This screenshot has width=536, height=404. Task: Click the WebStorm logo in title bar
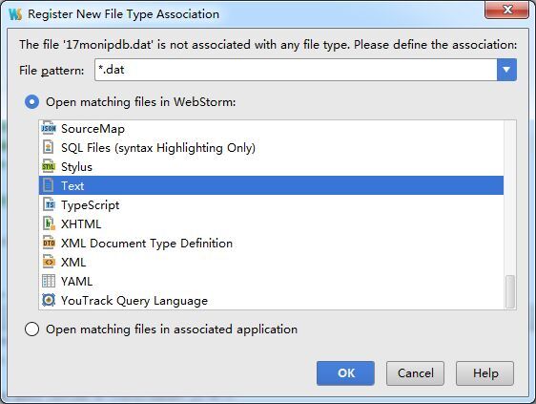tap(15, 14)
